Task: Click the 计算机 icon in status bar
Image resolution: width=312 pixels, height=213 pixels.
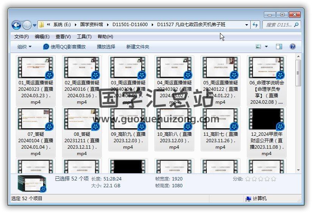Action: (x=248, y=199)
